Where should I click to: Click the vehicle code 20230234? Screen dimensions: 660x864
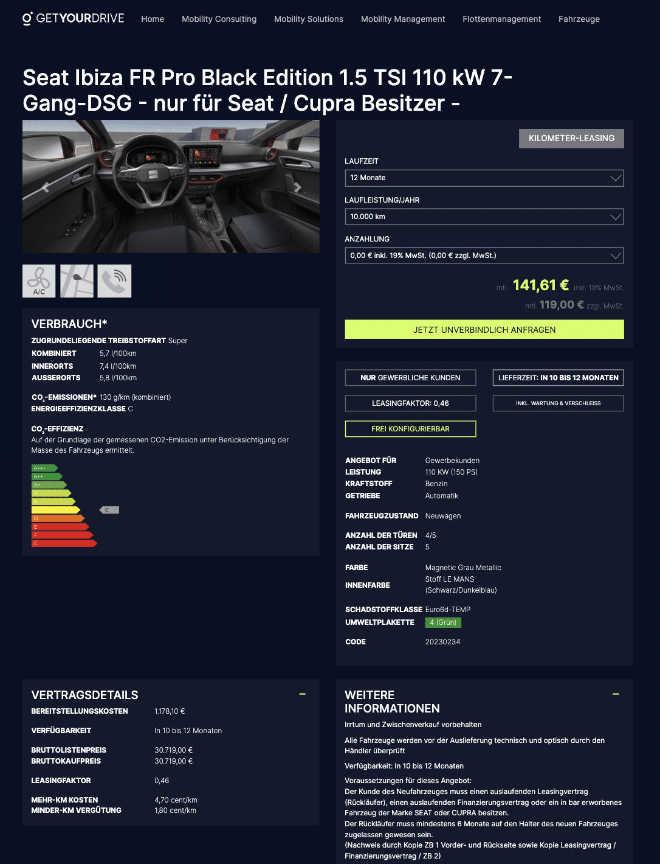(442, 642)
